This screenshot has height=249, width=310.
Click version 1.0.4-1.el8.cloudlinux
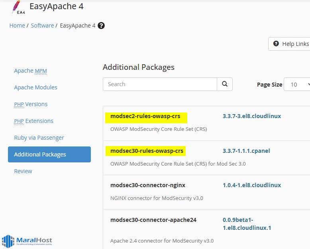(x=252, y=185)
